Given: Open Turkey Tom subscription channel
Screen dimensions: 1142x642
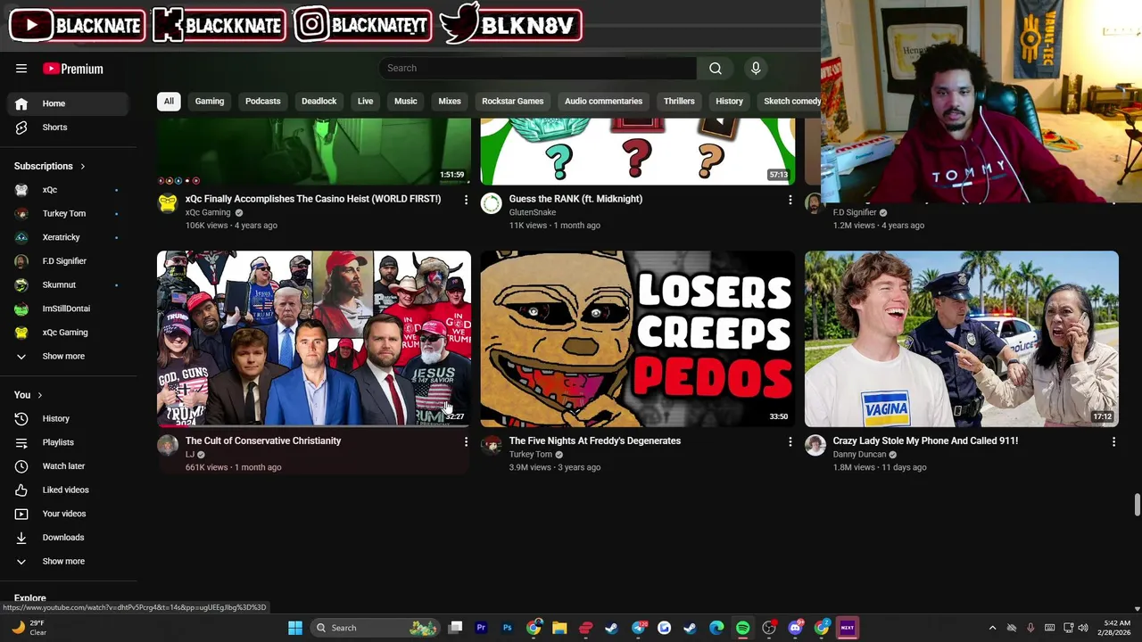Looking at the screenshot, I should [69, 214].
